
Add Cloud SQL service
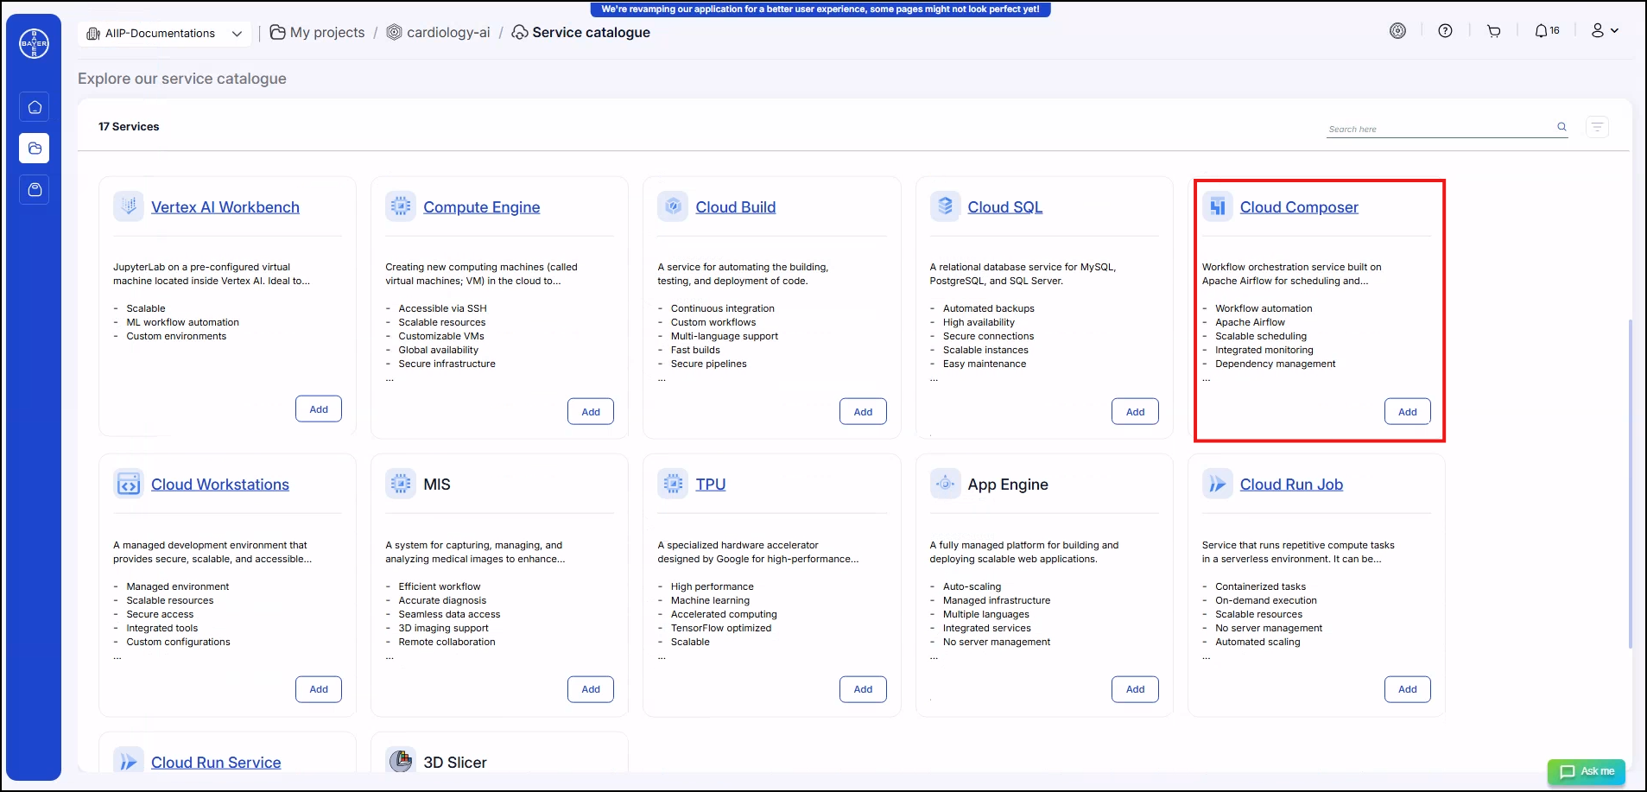pyautogui.click(x=1135, y=412)
